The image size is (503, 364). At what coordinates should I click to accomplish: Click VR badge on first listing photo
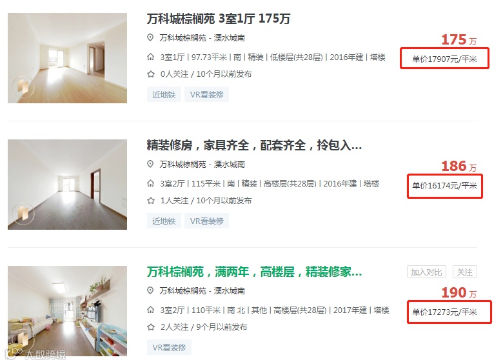[x=23, y=86]
